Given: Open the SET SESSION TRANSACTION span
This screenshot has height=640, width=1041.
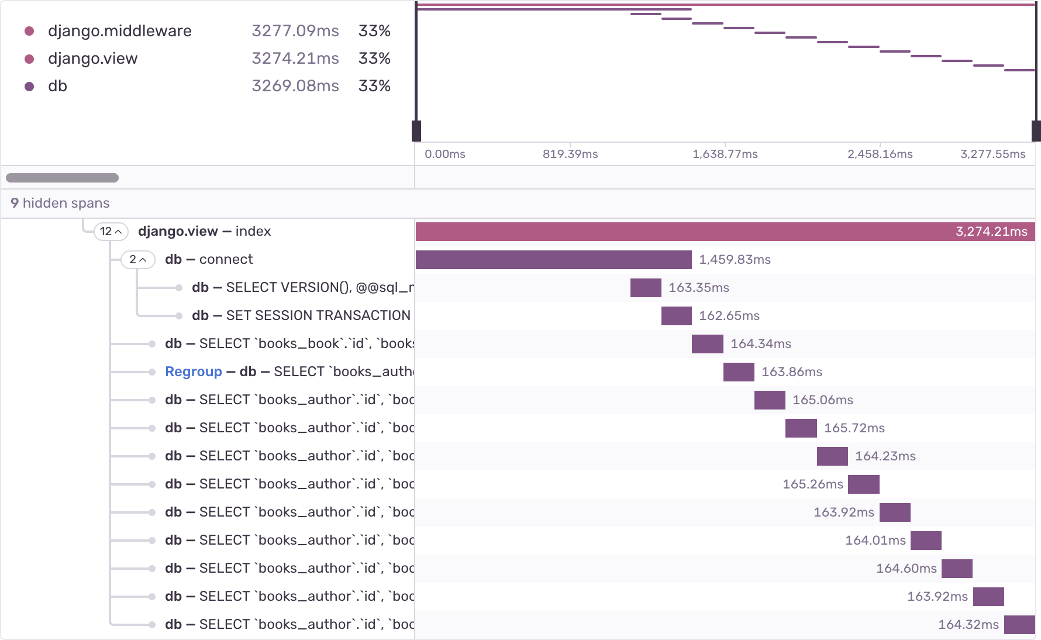Looking at the screenshot, I should [301, 316].
